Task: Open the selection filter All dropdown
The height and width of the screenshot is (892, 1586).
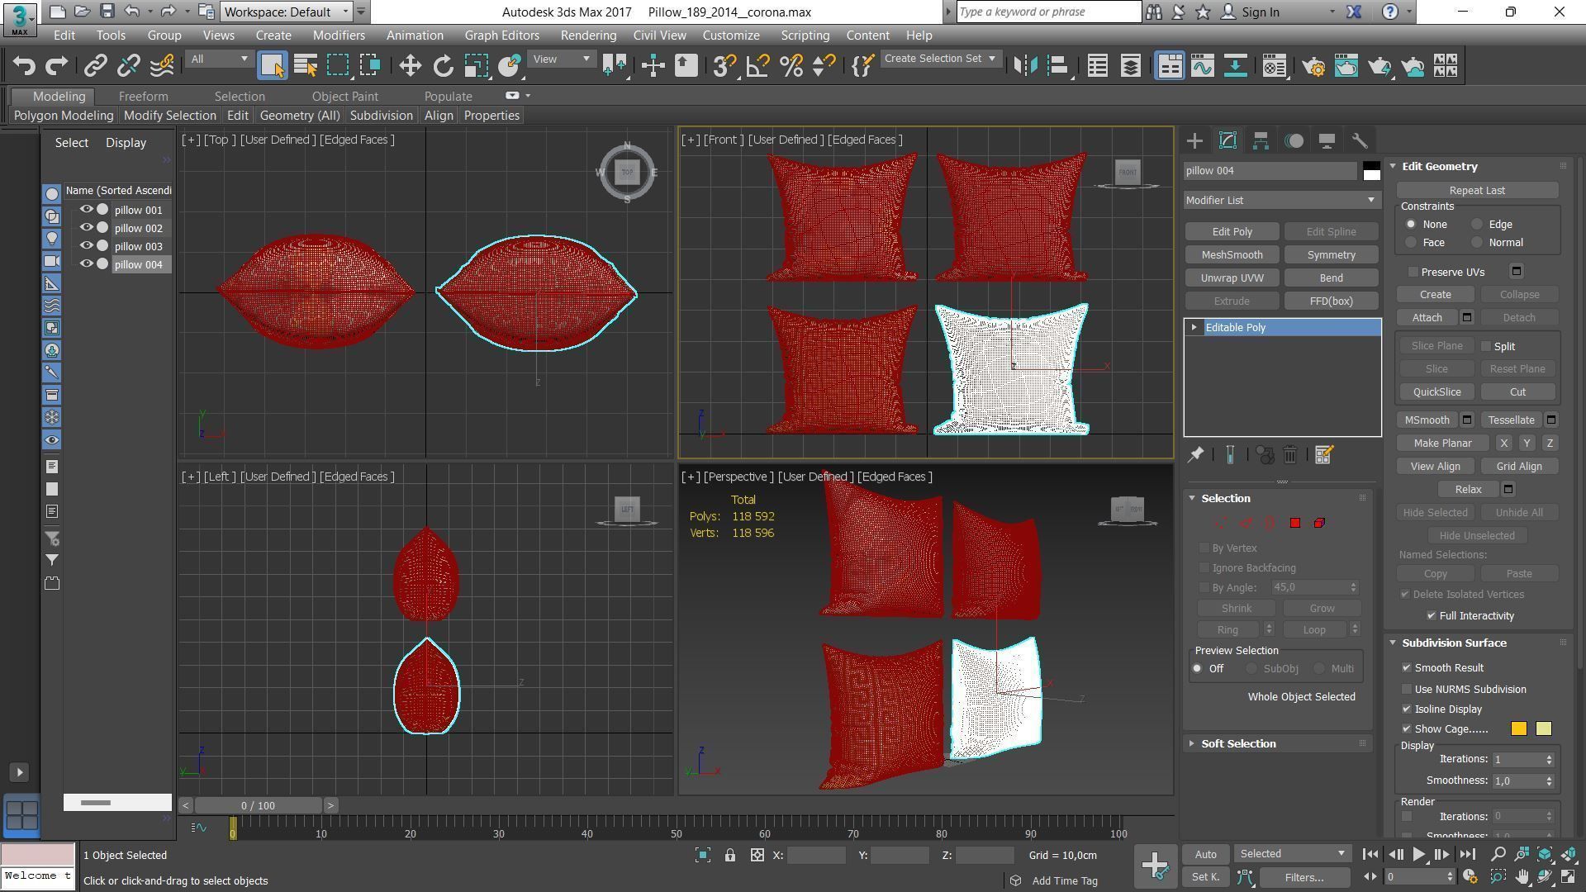Action: coord(219,59)
